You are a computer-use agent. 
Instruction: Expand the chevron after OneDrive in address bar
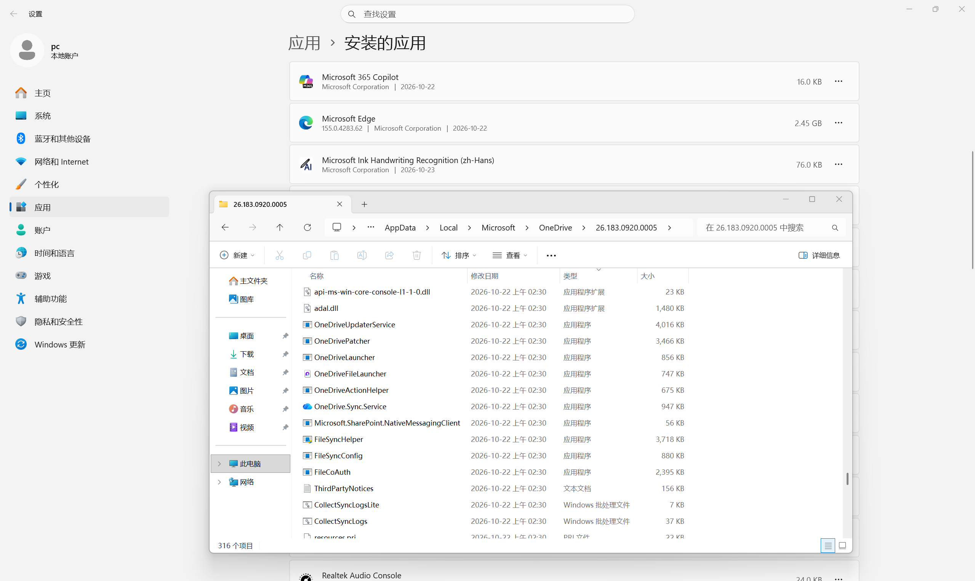pos(584,228)
